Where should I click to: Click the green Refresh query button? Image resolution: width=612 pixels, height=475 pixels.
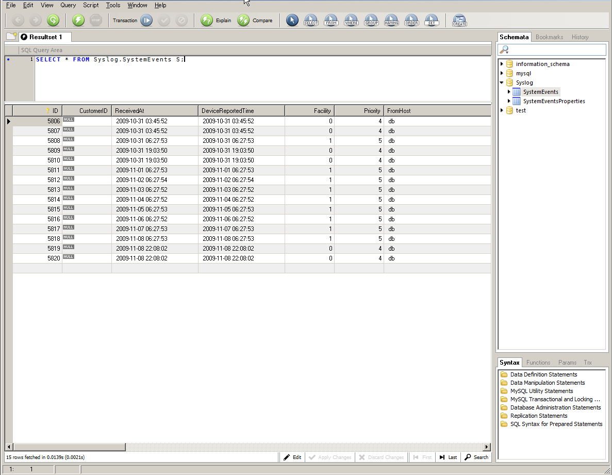[53, 20]
